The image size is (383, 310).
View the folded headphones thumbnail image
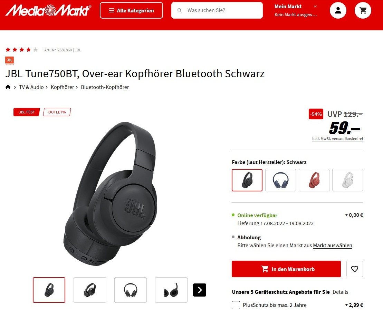[171, 290]
